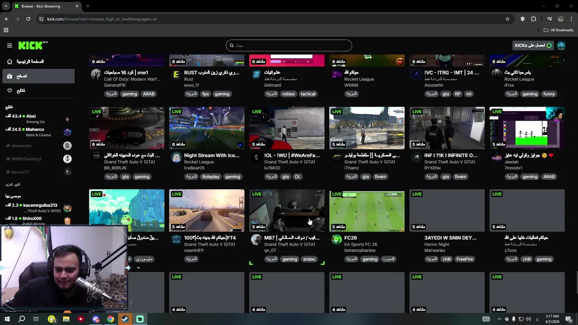Image resolution: width=578 pixels, height=325 pixels.
Task: Open All Bookmarks folder
Action: 559,30
